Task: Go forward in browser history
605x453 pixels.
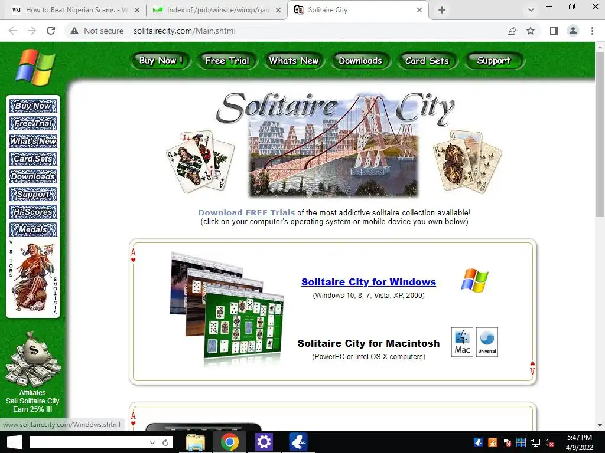Action: pyautogui.click(x=32, y=31)
